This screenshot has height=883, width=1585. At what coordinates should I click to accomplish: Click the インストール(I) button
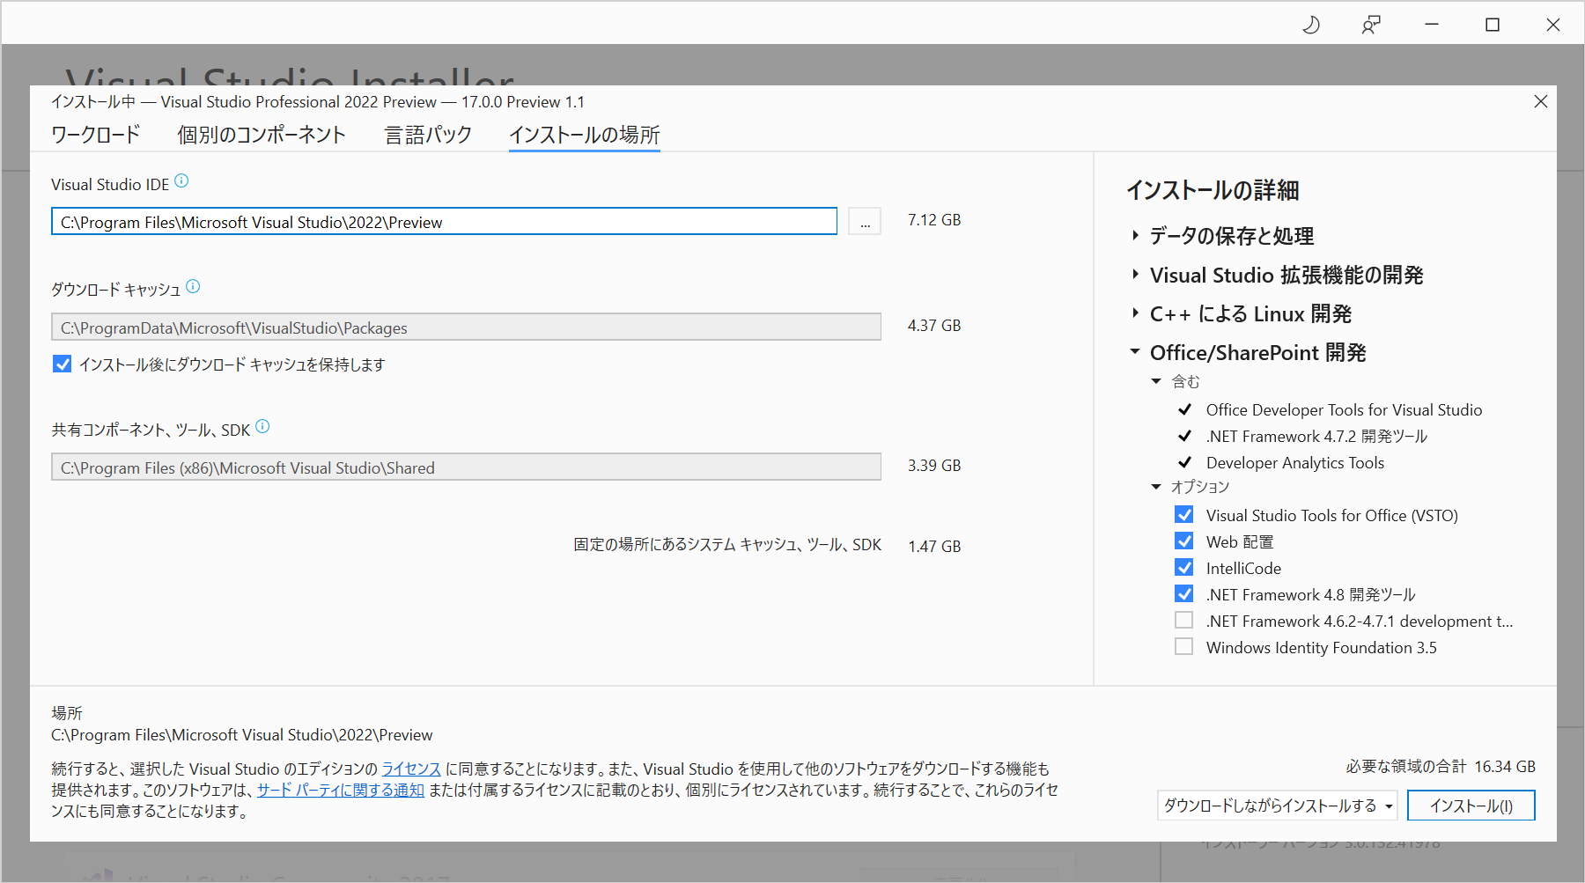pyautogui.click(x=1471, y=806)
